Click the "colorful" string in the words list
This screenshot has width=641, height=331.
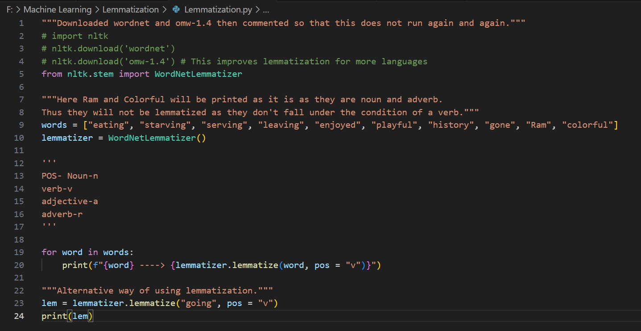click(x=587, y=125)
